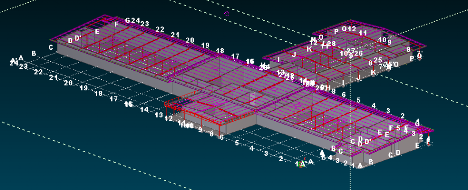Click grid label B beside the A' A labels
Screen dimensions: 468x190
(x=34, y=54)
